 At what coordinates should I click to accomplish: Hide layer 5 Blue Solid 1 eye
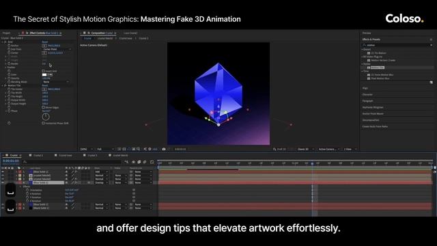coord(3,204)
